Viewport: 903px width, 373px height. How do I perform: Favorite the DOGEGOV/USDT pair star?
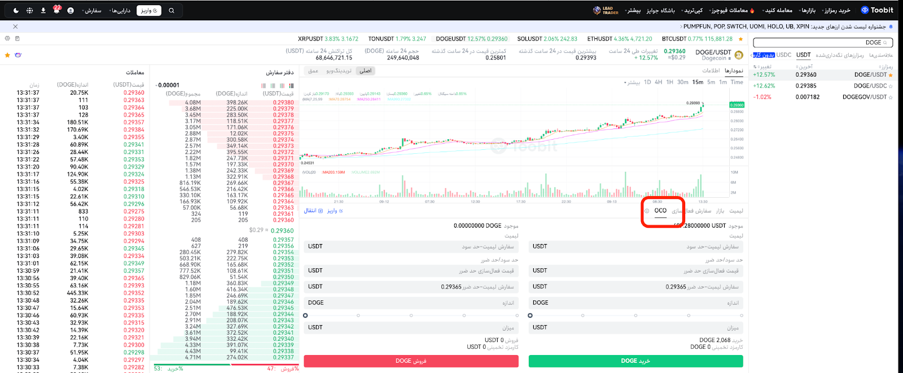coord(891,97)
